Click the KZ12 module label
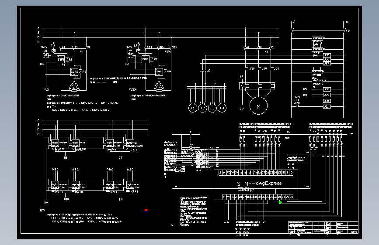 (x=134, y=150)
